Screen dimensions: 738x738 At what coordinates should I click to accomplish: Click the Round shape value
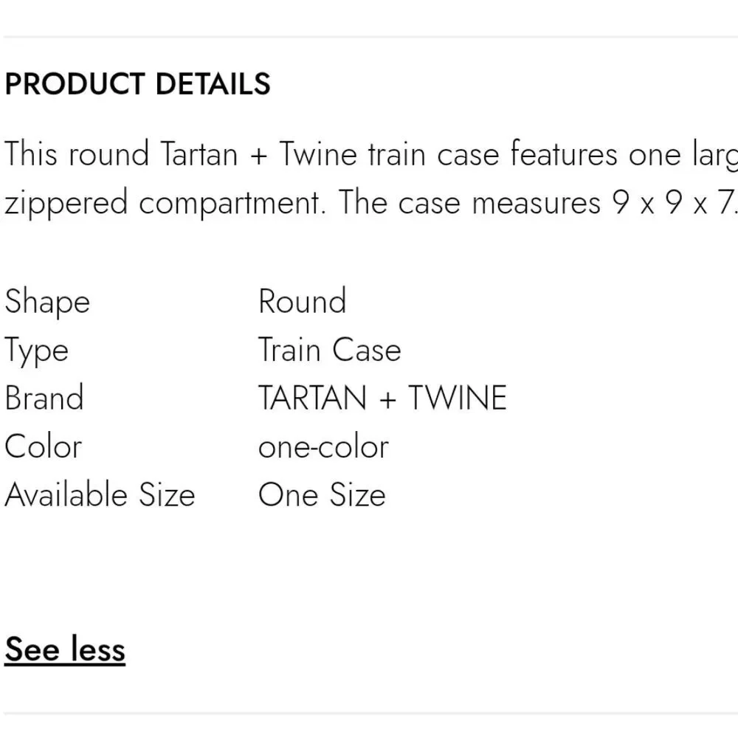[302, 301]
